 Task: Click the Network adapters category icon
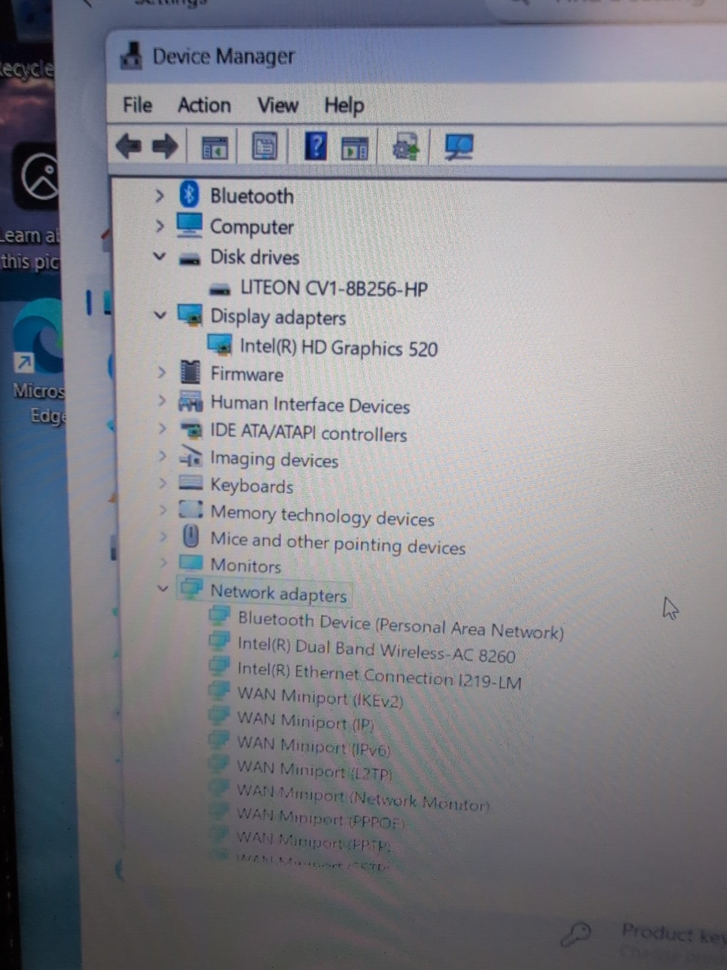coord(191,588)
